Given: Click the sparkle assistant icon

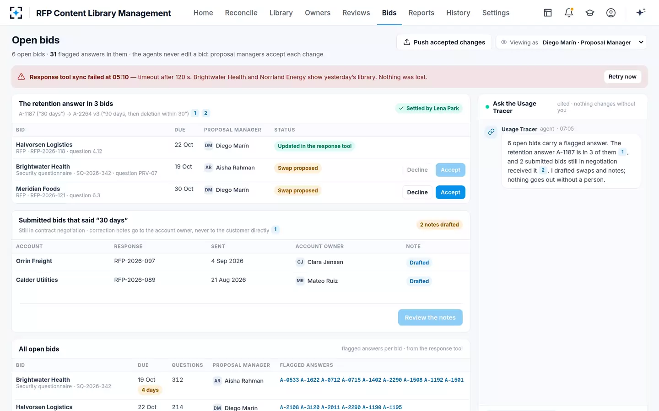Looking at the screenshot, I should [x=641, y=12].
